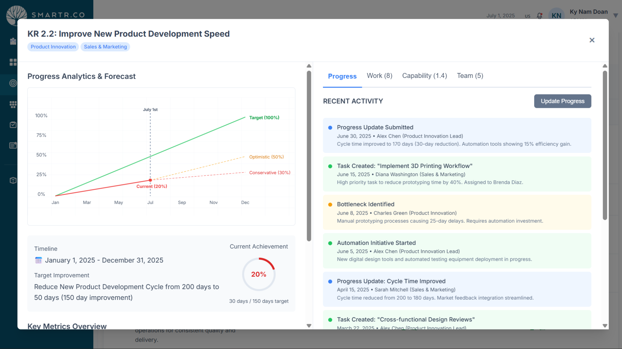Screen dimensions: 622x349
Task: Open the Capability (1.4) tab
Action: coord(424,76)
